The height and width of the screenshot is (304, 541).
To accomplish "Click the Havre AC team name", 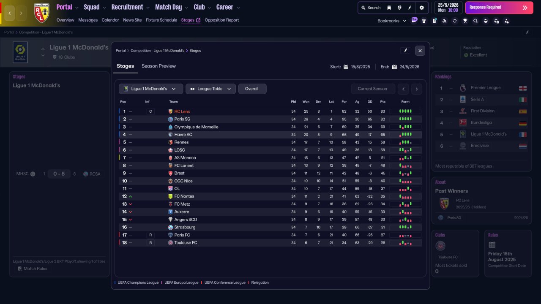I will point(183,135).
